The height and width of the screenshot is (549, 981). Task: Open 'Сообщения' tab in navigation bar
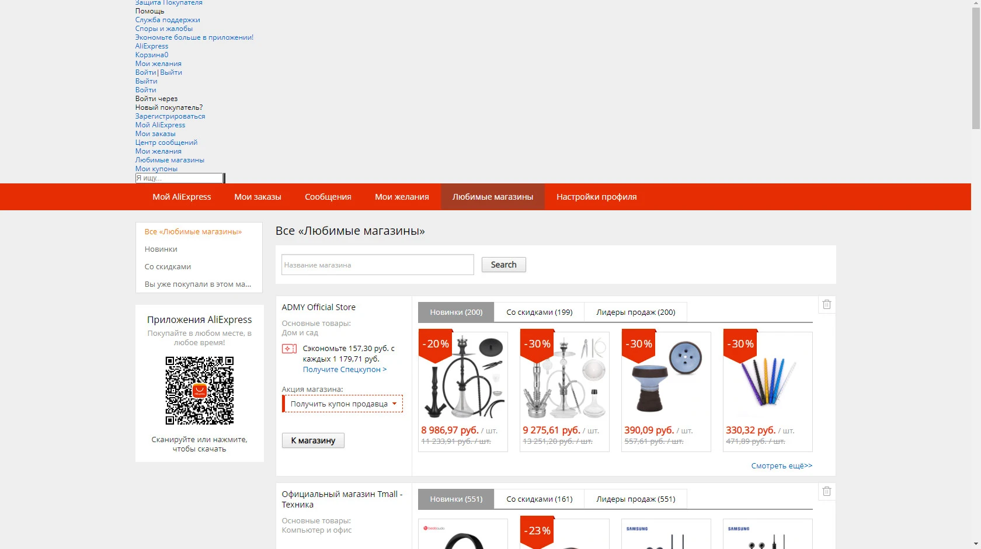pyautogui.click(x=328, y=197)
